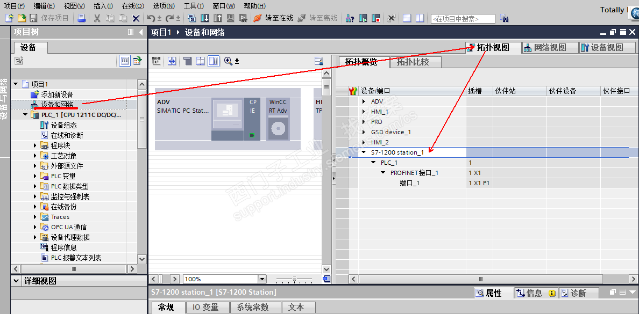The image size is (639, 314).
Task: Click 转至在线 go online button
Action: [273, 18]
